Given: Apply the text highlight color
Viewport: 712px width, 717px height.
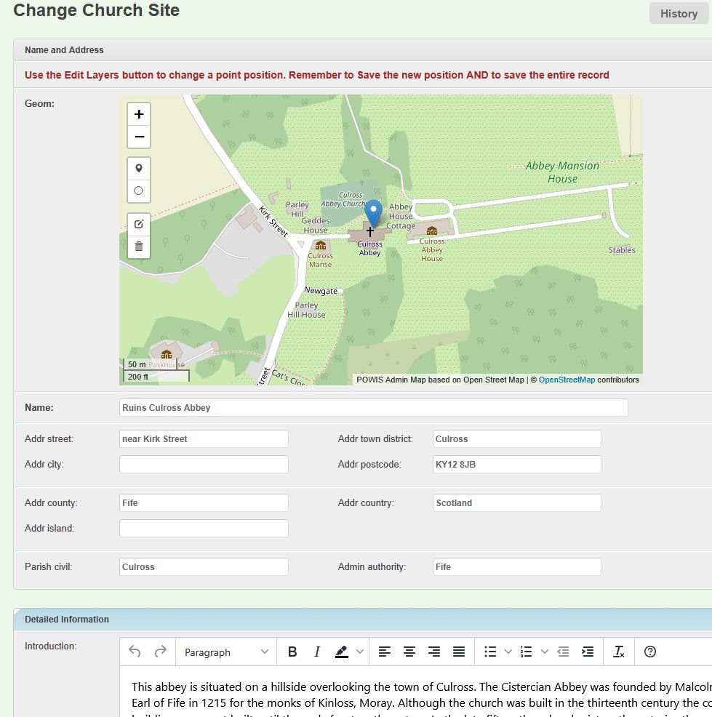Looking at the screenshot, I should 342,652.
